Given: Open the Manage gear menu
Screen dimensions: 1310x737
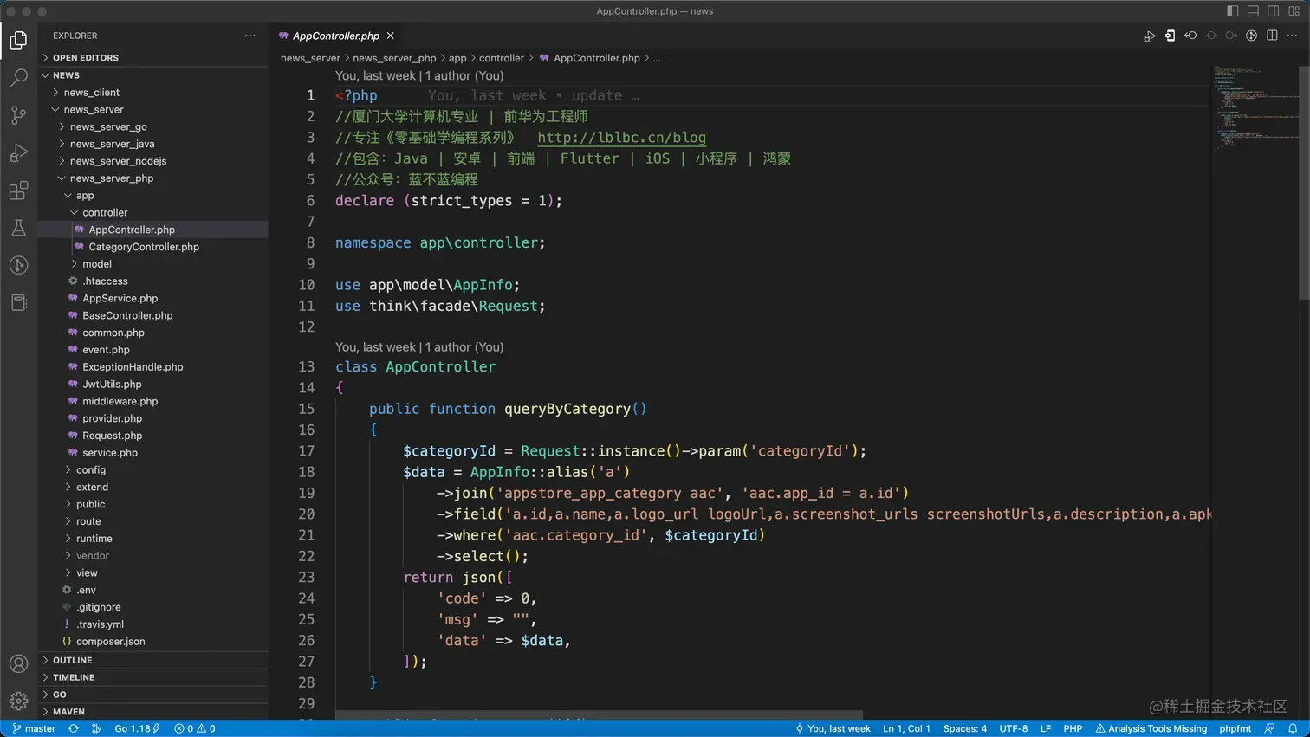Looking at the screenshot, I should tap(18, 701).
